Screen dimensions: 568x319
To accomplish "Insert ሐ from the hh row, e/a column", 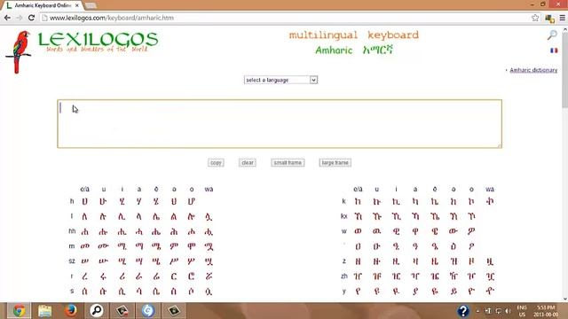I will pos(85,231).
